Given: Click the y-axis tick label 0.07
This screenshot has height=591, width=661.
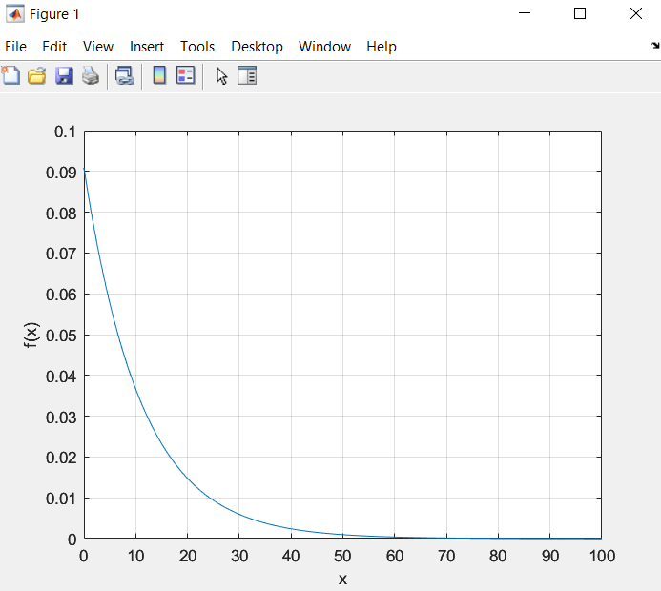Looking at the screenshot, I should click(61, 254).
